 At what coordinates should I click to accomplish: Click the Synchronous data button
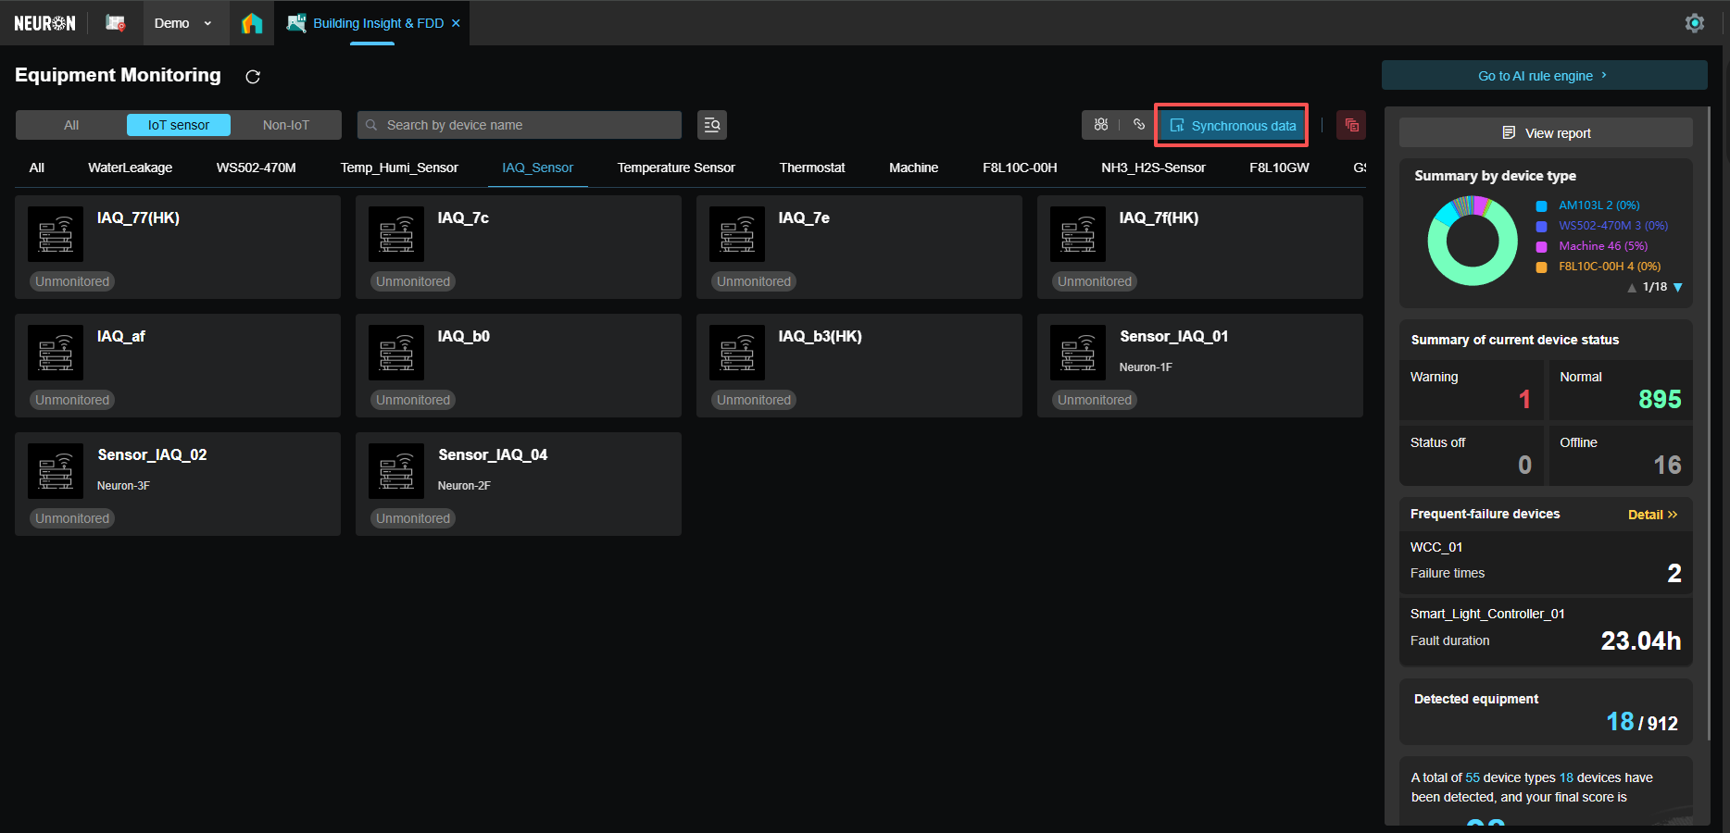(1232, 126)
